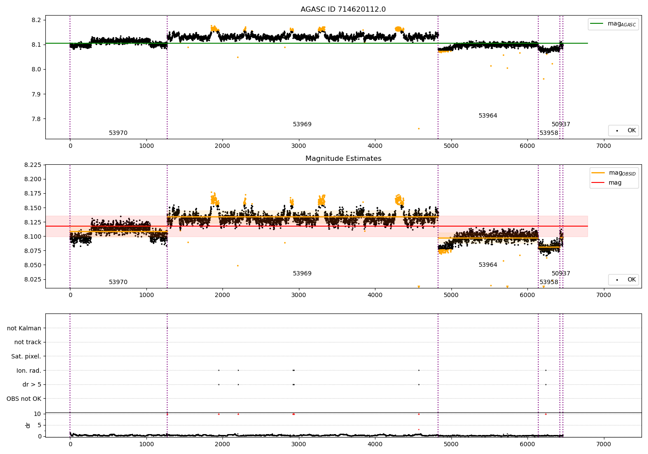Click the 'OBS not OK' row label

point(24,399)
